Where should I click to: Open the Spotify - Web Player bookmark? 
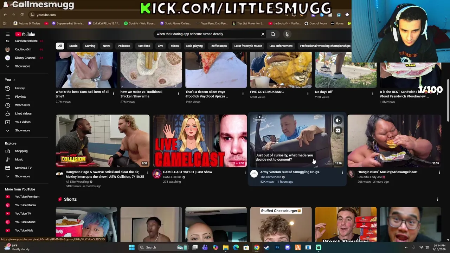pos(140,24)
